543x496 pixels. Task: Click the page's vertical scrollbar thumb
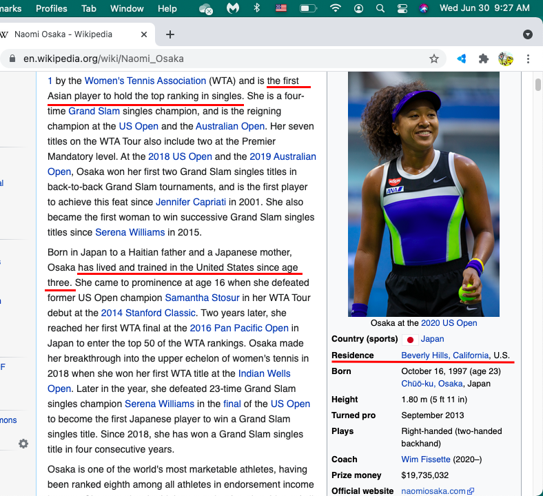538,85
